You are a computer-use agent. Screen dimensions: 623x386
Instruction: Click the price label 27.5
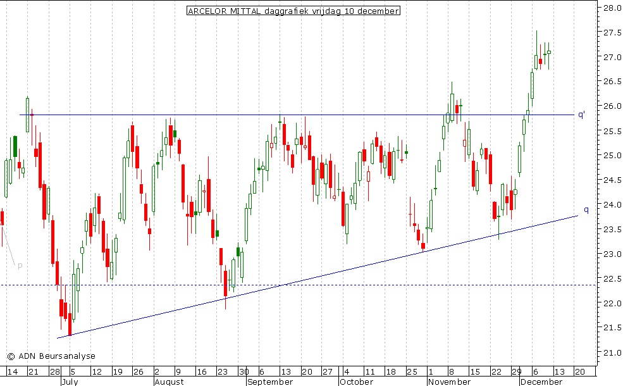(x=612, y=33)
